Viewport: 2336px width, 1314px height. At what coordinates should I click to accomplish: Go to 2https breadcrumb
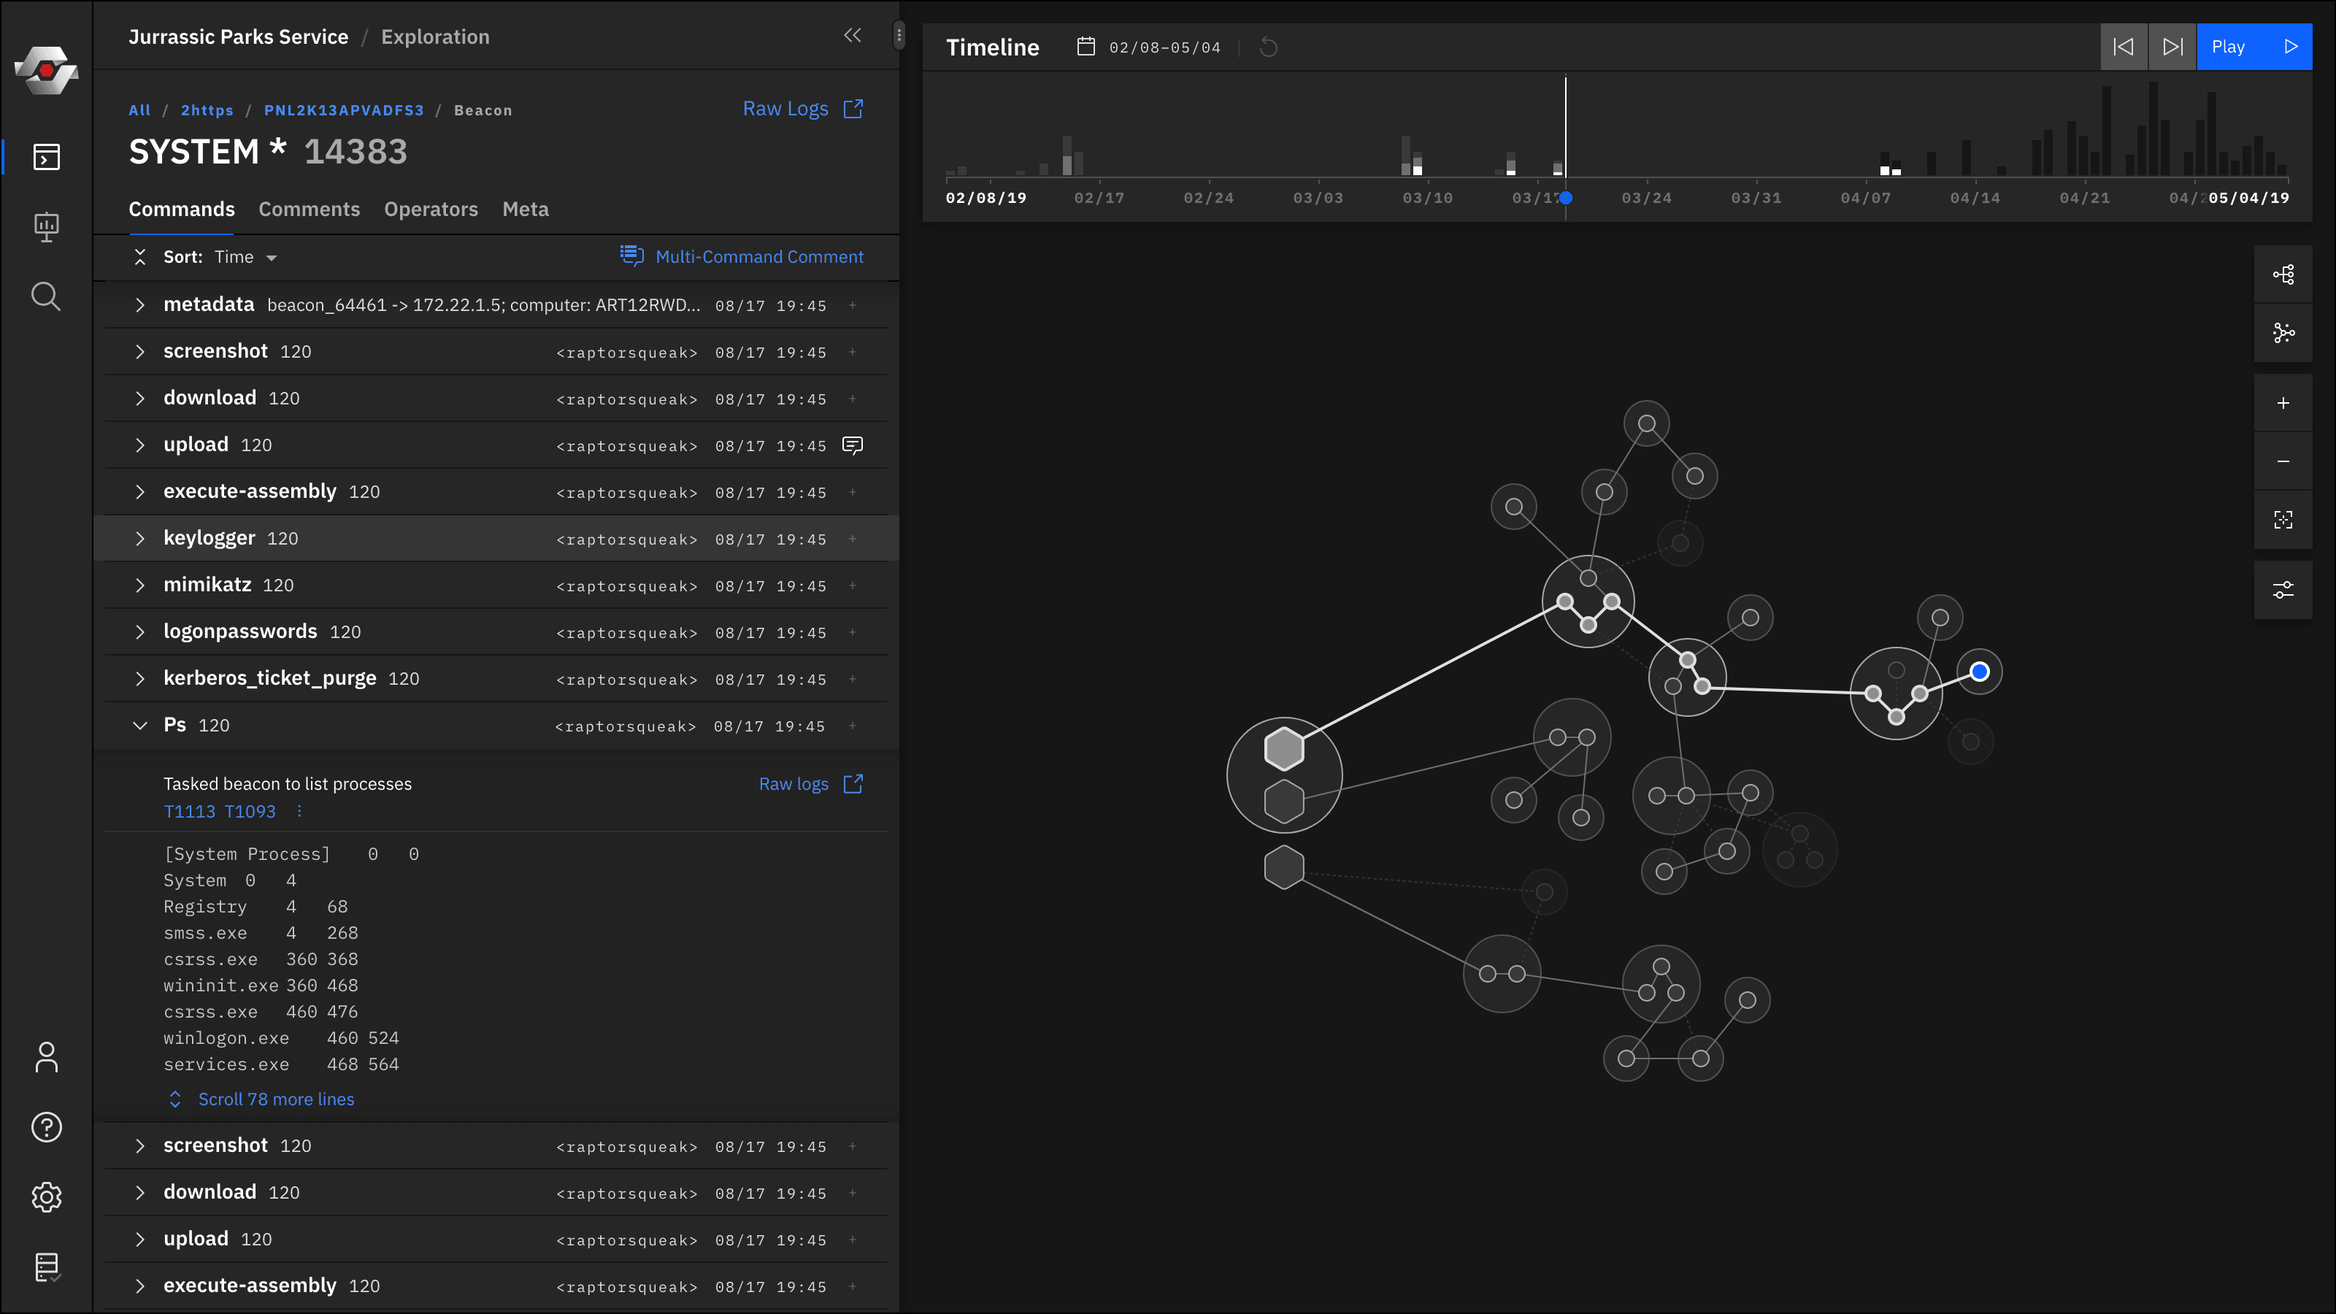click(x=207, y=111)
